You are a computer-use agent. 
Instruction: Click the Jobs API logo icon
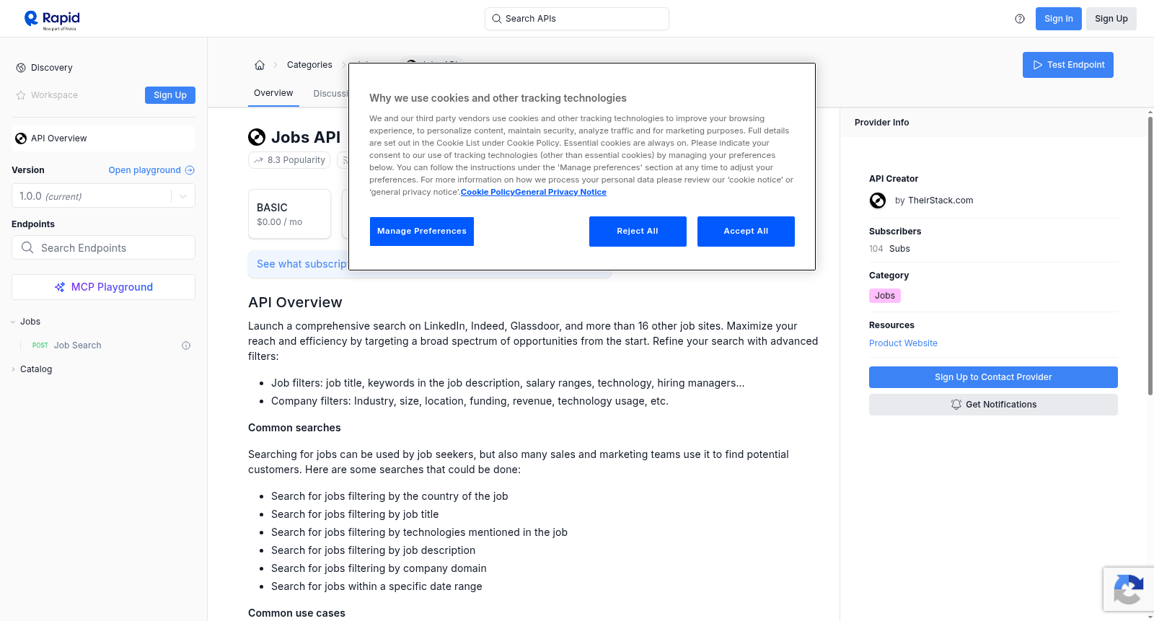(257, 137)
